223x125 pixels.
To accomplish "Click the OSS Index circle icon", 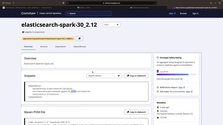I will point(158,92).
